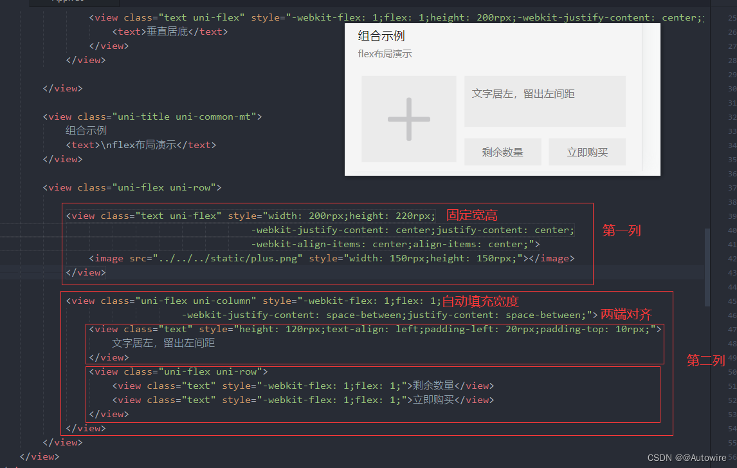This screenshot has width=737, height=468.
Task: Click the height: 120rpx;text-align: left style line
Action: 376,329
